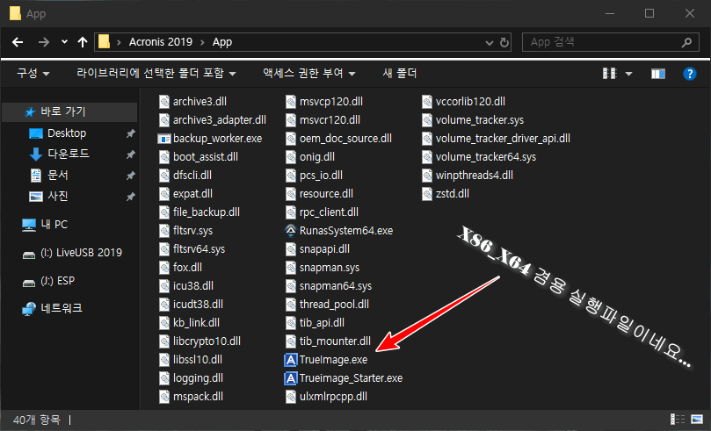Select the RunasSystem64.exe icon
Viewport: 711px width, 431px height.
291,231
